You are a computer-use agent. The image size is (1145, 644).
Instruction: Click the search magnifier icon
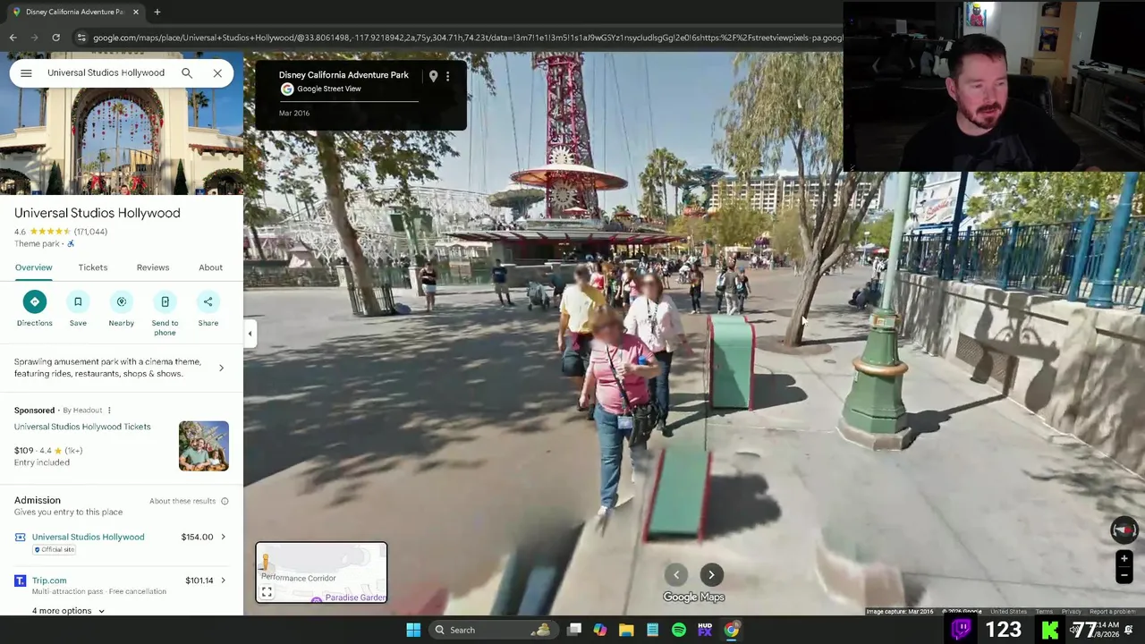point(187,73)
